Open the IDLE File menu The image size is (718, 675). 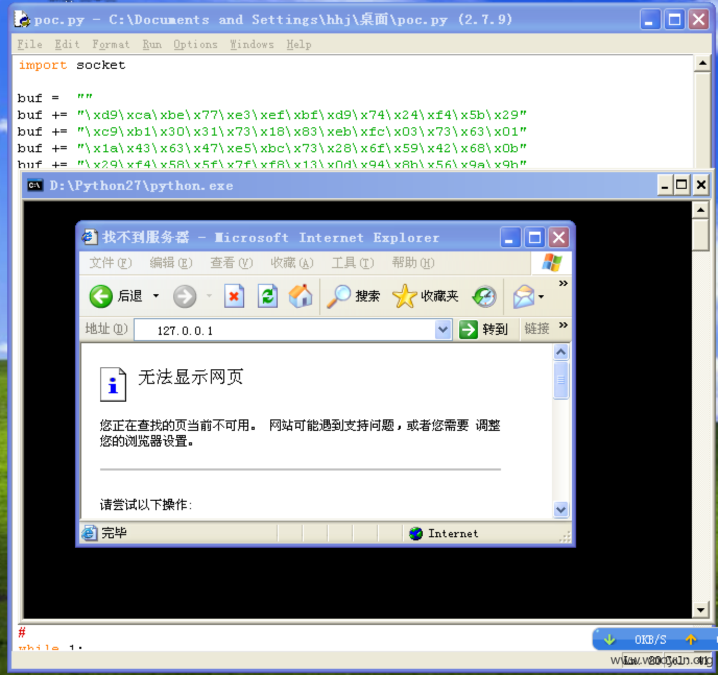tap(30, 44)
